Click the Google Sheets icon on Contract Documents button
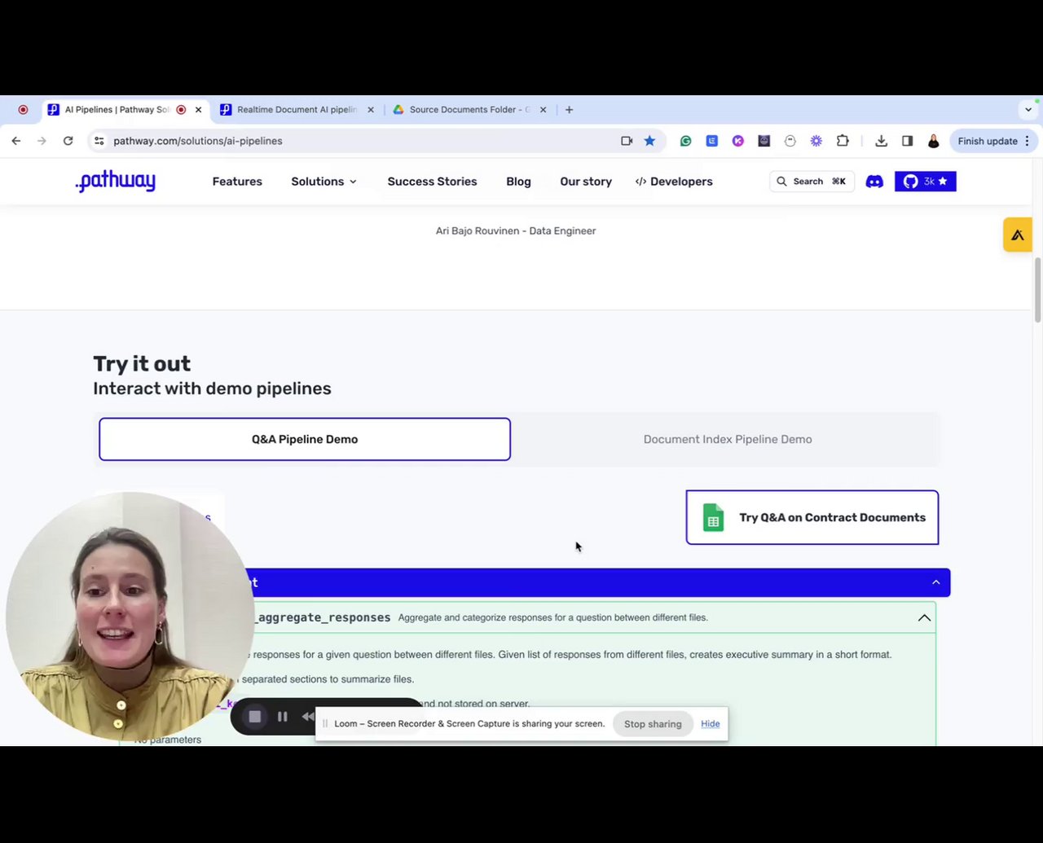 714,517
